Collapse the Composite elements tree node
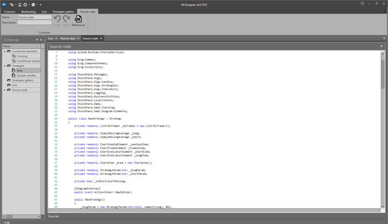 (5, 51)
